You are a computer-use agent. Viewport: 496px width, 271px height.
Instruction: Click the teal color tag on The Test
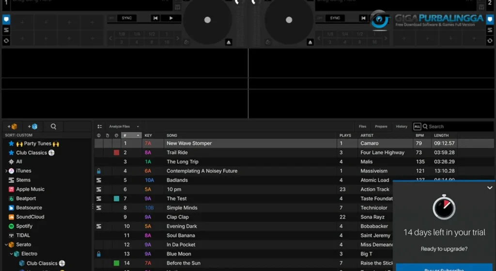(116, 198)
